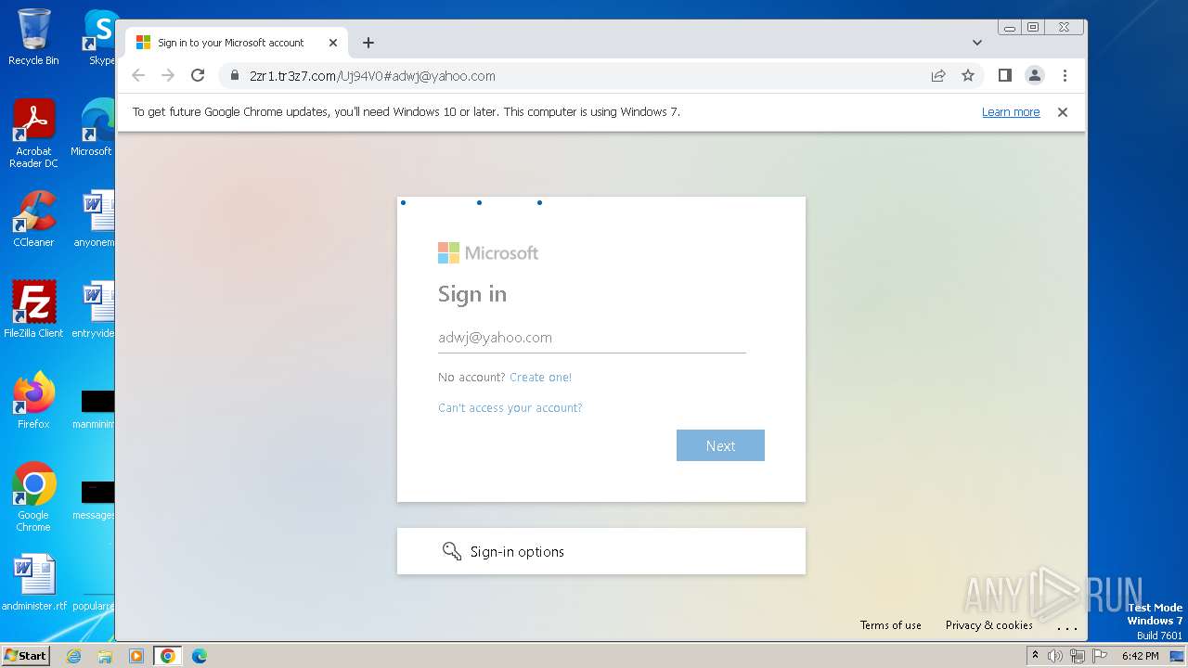Click the email input field

tap(592, 338)
